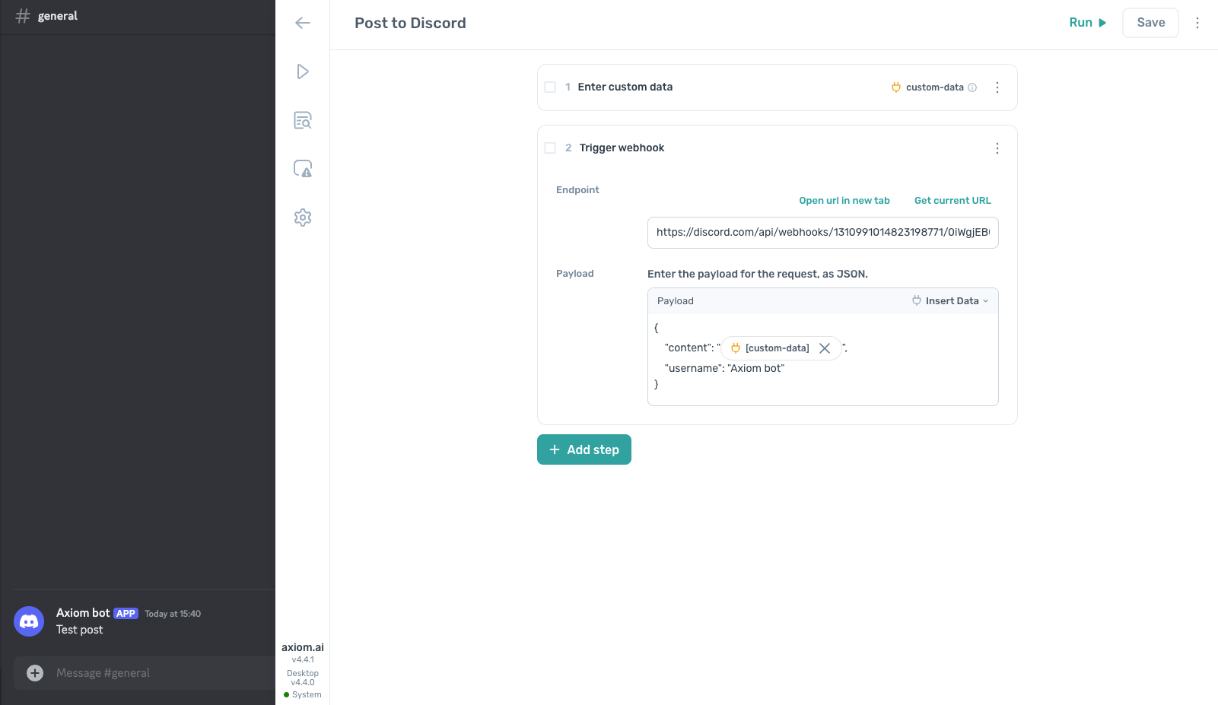Open the top-right automation options menu
Viewport: 1218px width, 705px height.
click(x=1197, y=23)
